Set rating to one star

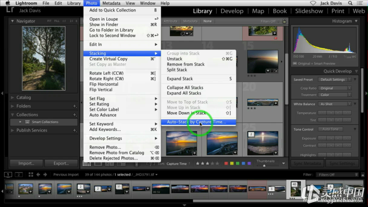coord(198,163)
